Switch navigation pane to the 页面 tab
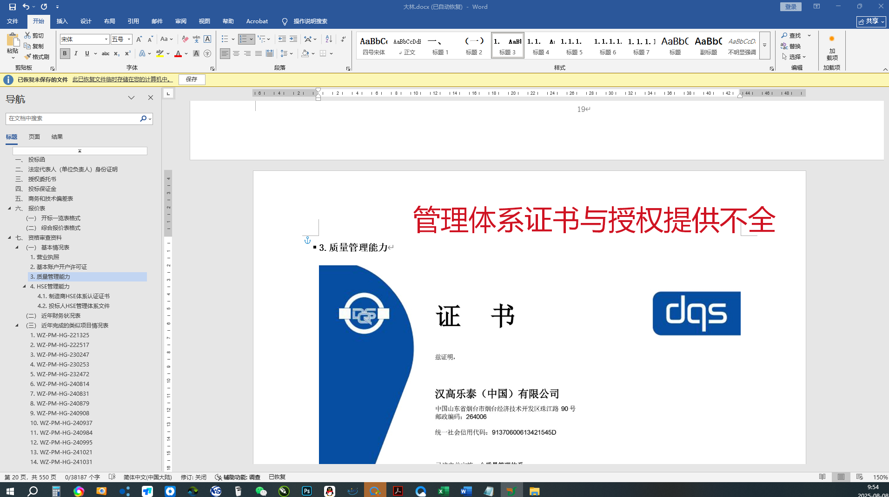The width and height of the screenshot is (889, 497). 34,137
